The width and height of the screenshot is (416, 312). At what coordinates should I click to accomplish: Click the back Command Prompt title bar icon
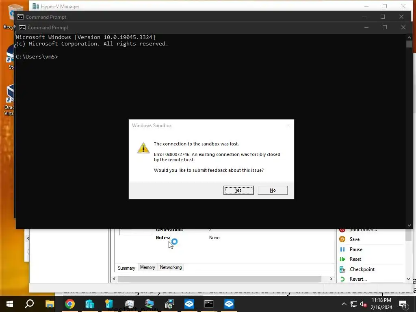(20, 17)
